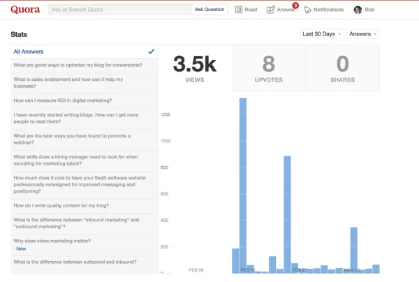Image resolution: width=419 pixels, height=282 pixels.
Task: Click the Quora logo
Action: 25,10
